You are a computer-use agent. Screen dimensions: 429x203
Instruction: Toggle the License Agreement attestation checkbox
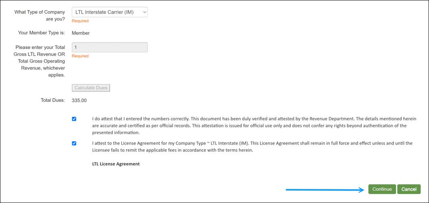tap(74, 143)
